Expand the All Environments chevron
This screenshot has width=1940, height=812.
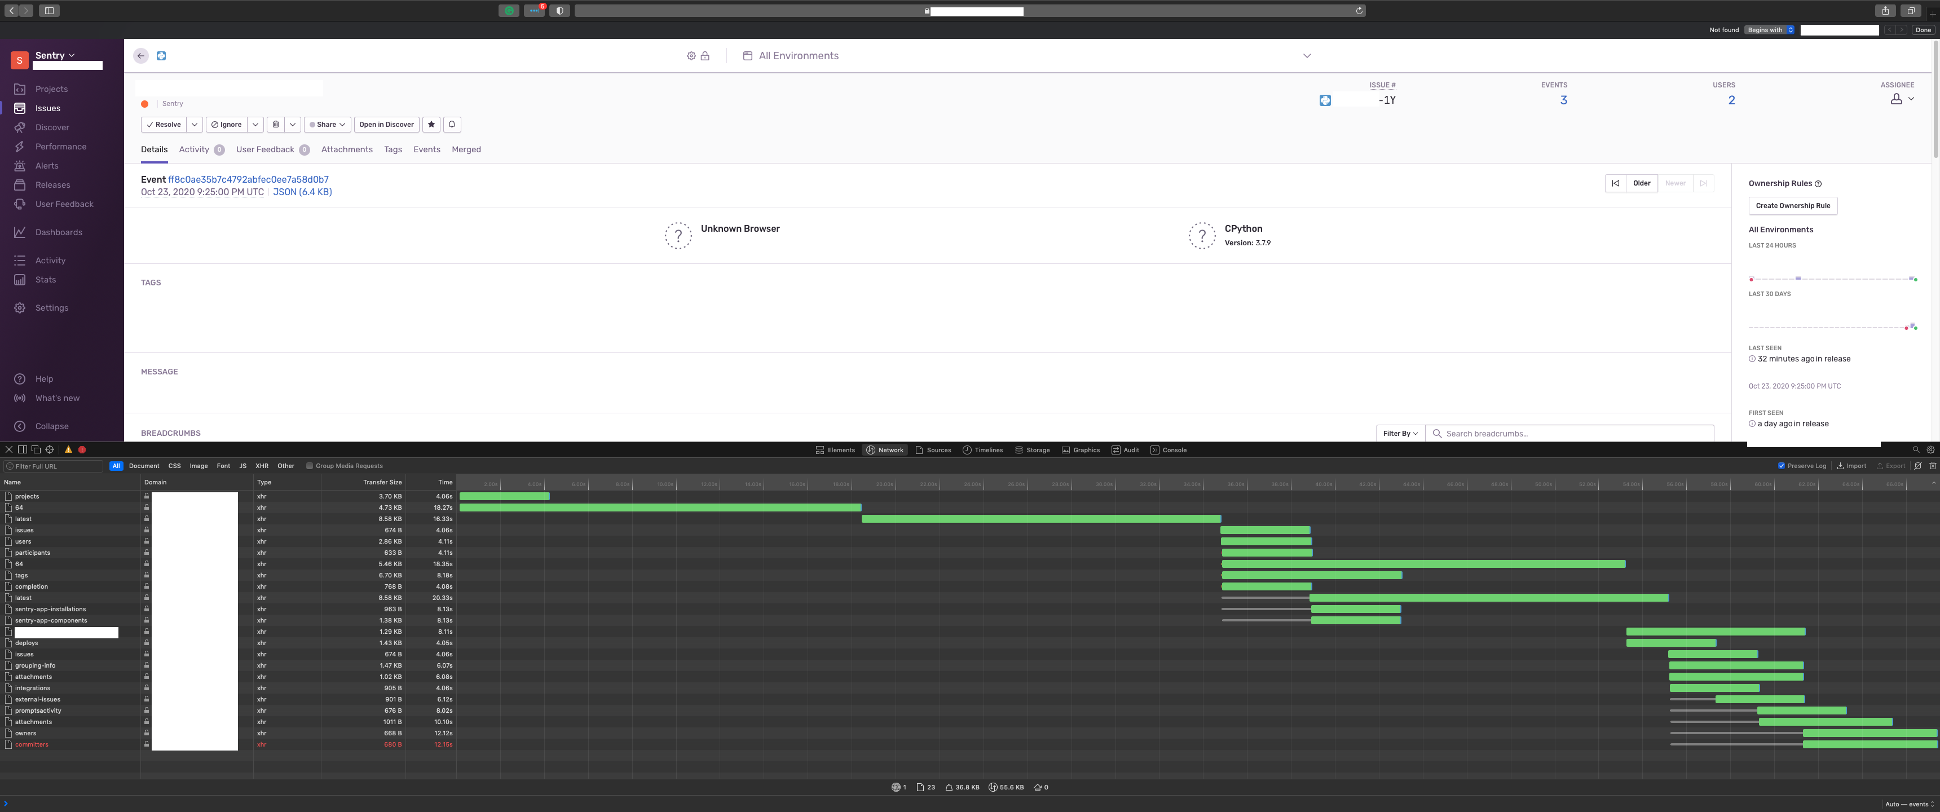coord(1307,56)
